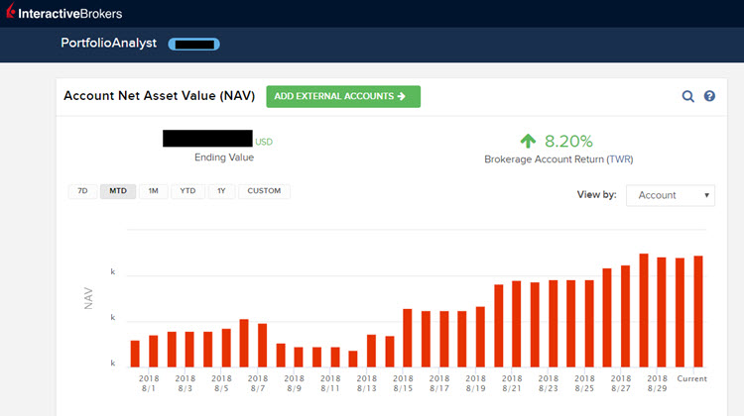
Task: Click the Current axis label
Action: 691,378
